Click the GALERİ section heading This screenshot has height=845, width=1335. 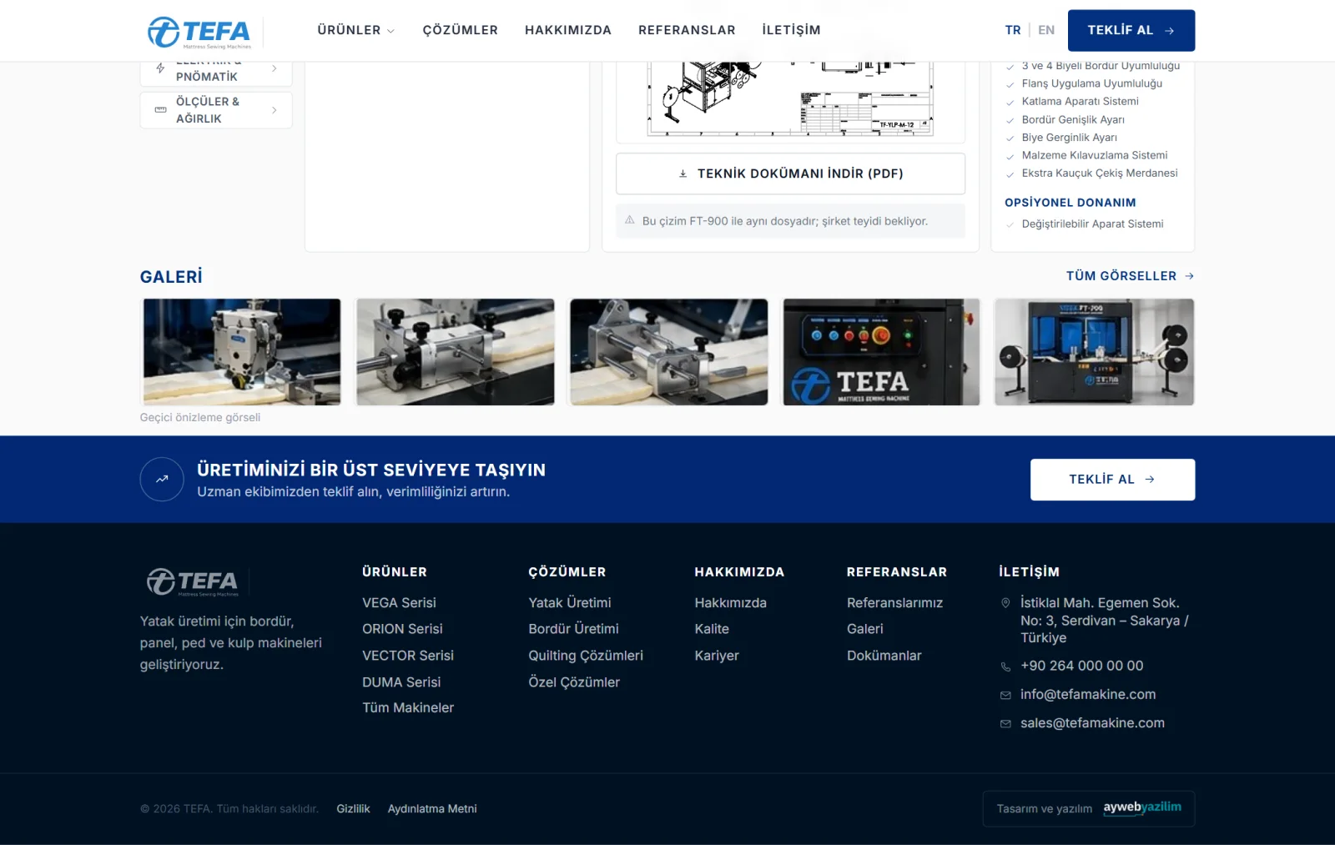[171, 277]
